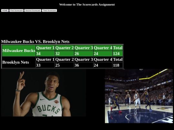
Task: Click Bucks Quarter 3 score 26
Action: pyautogui.click(x=84, y=54)
